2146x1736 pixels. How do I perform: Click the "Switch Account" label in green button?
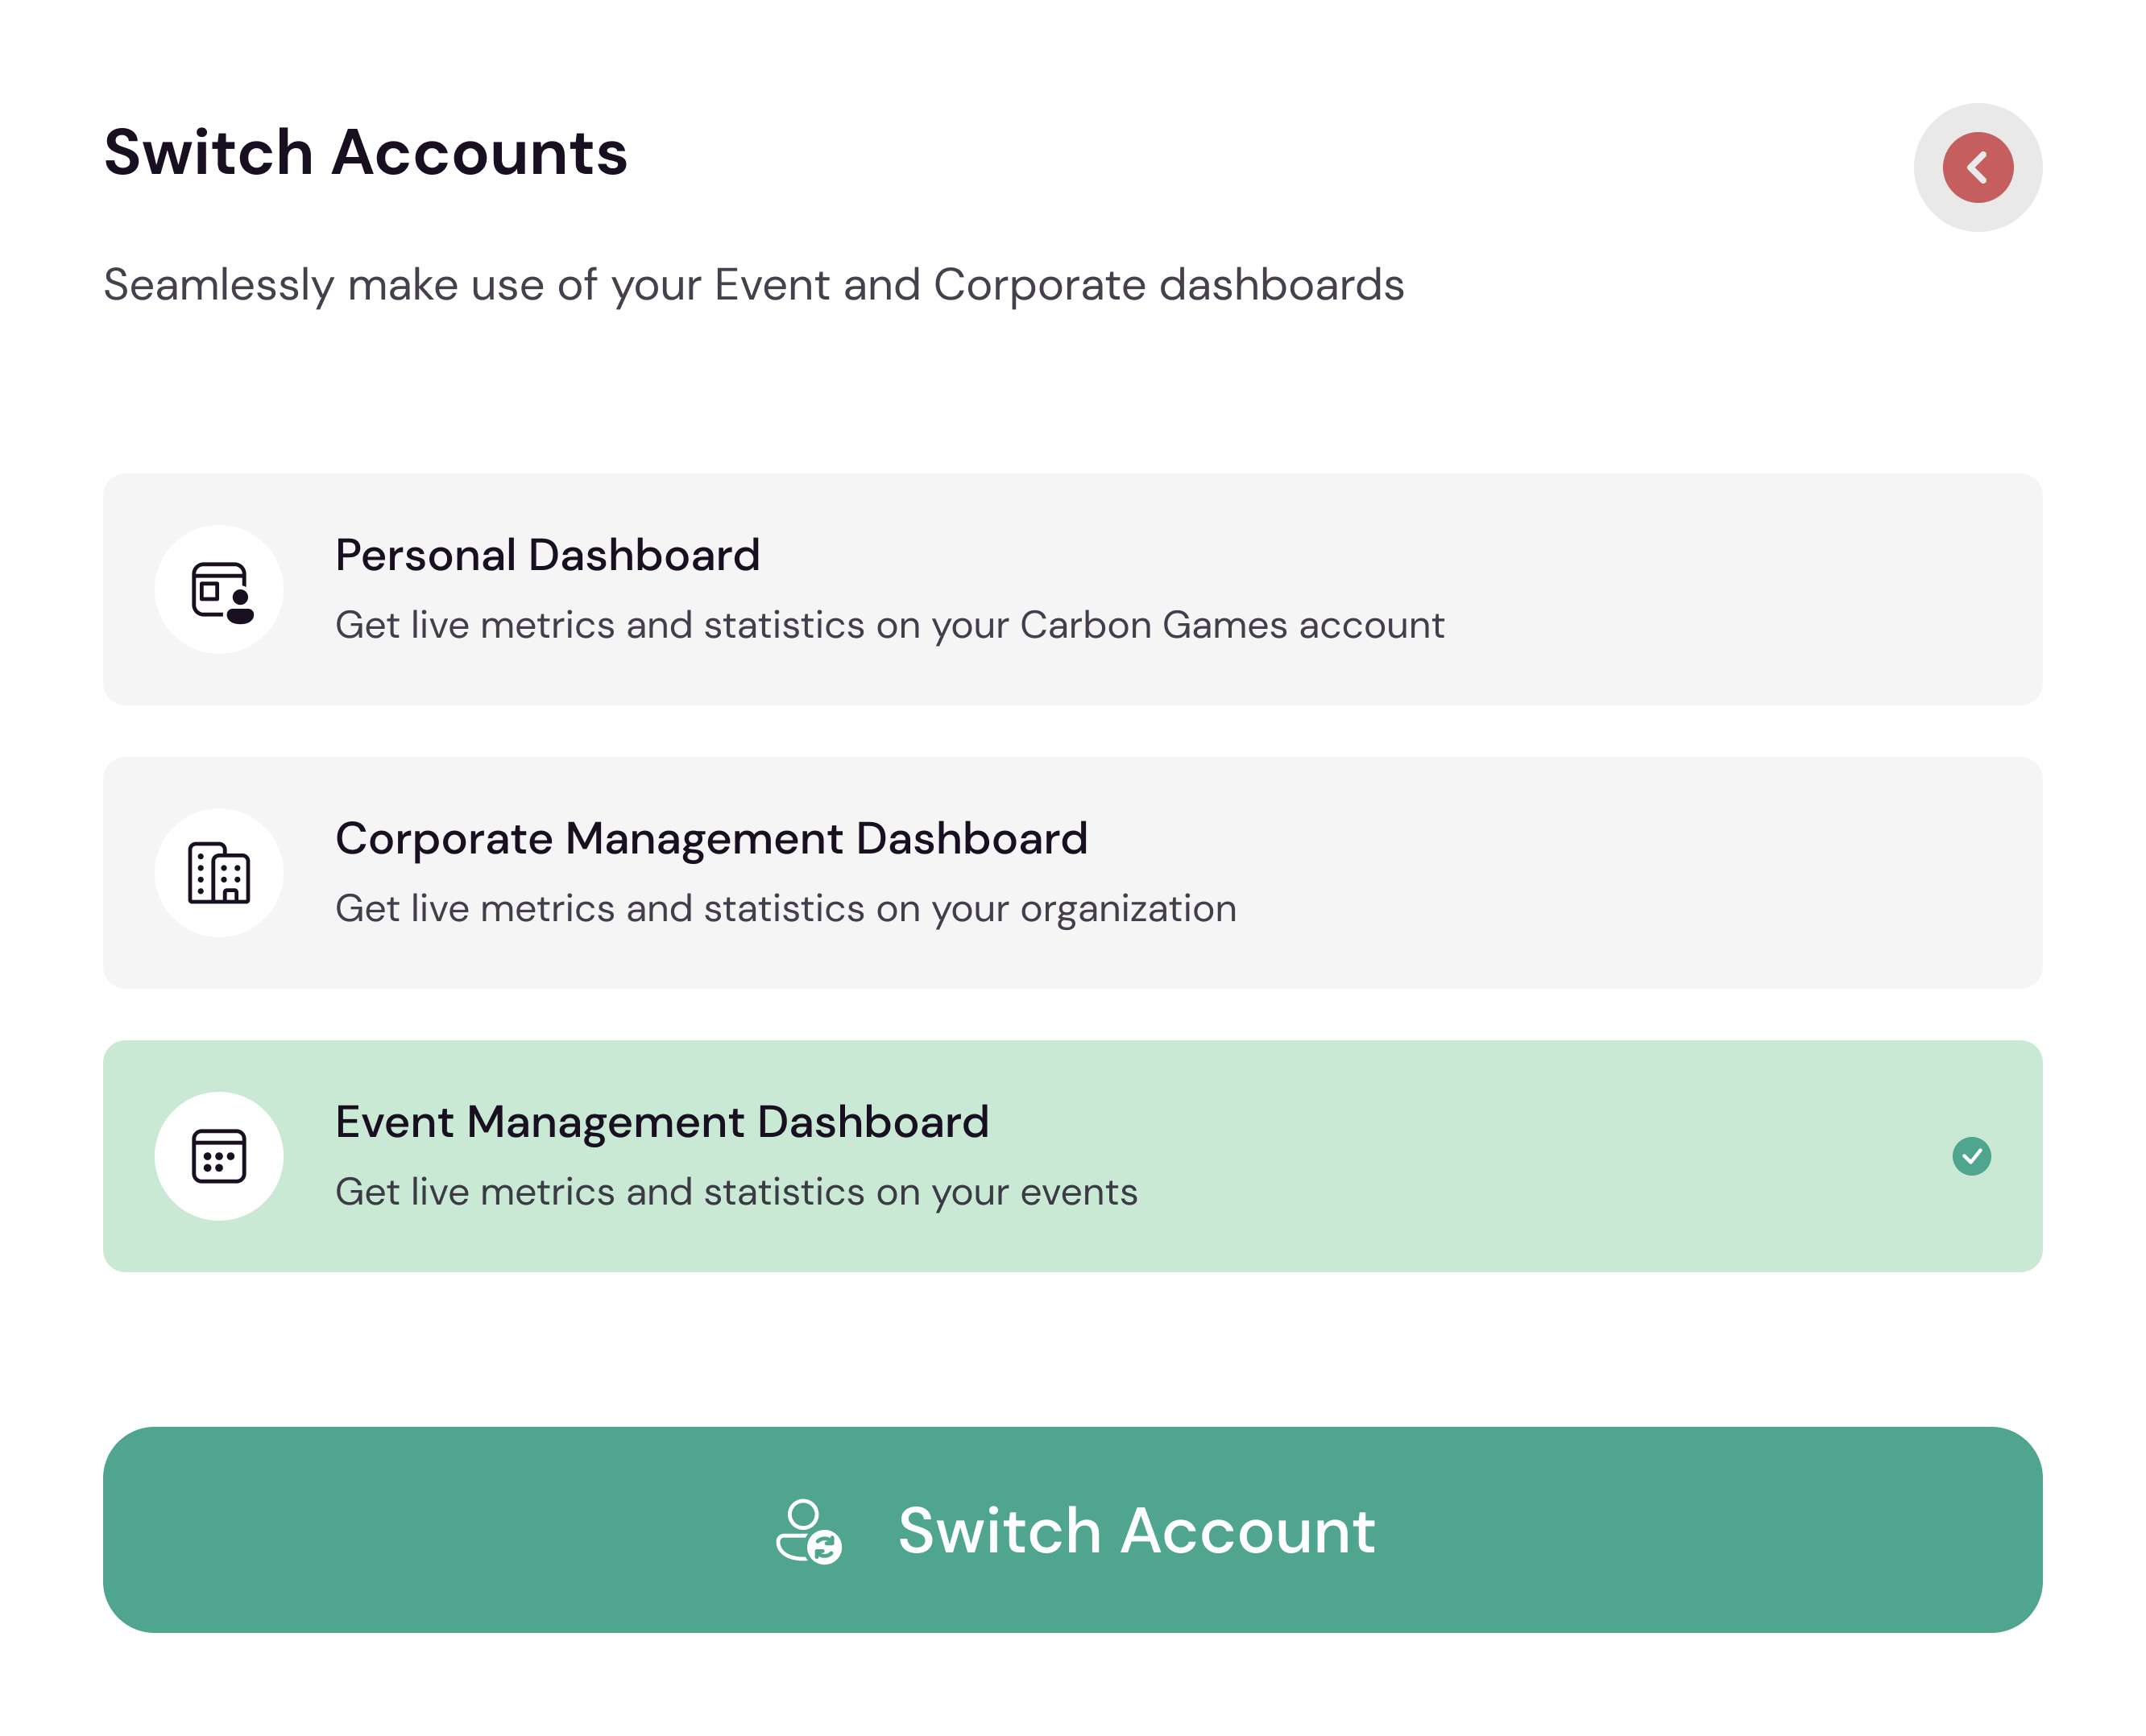(1136, 1530)
